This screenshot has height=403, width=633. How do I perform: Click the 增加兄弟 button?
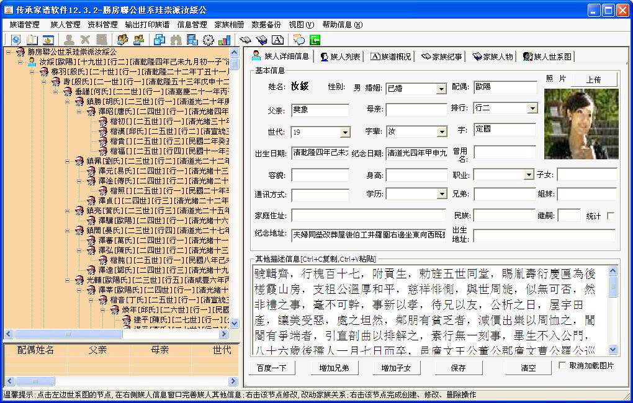pos(334,368)
